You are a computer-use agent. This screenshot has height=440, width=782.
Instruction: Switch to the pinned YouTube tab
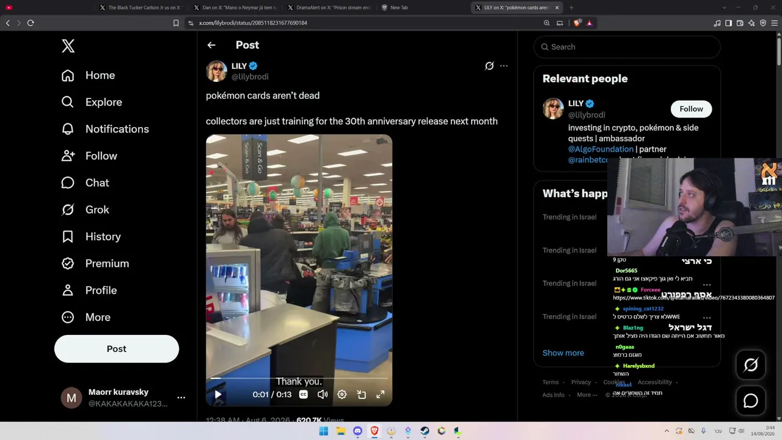[9, 7]
